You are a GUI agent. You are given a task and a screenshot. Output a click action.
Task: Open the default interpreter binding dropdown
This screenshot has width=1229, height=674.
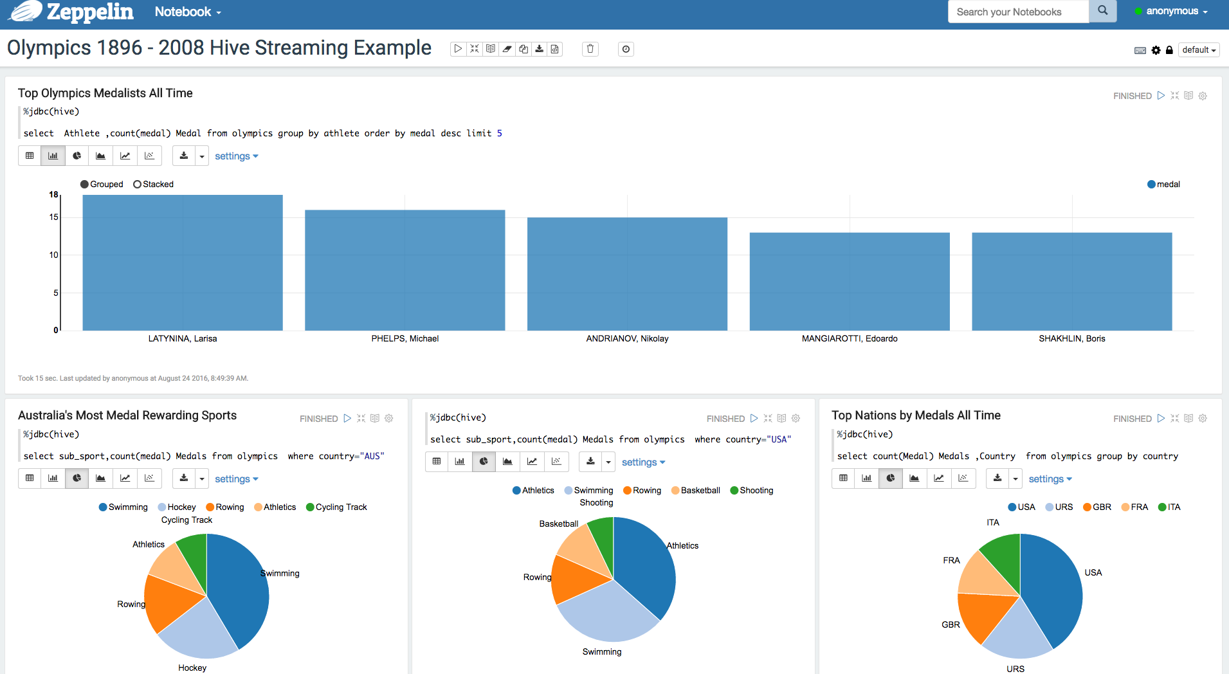1197,50
